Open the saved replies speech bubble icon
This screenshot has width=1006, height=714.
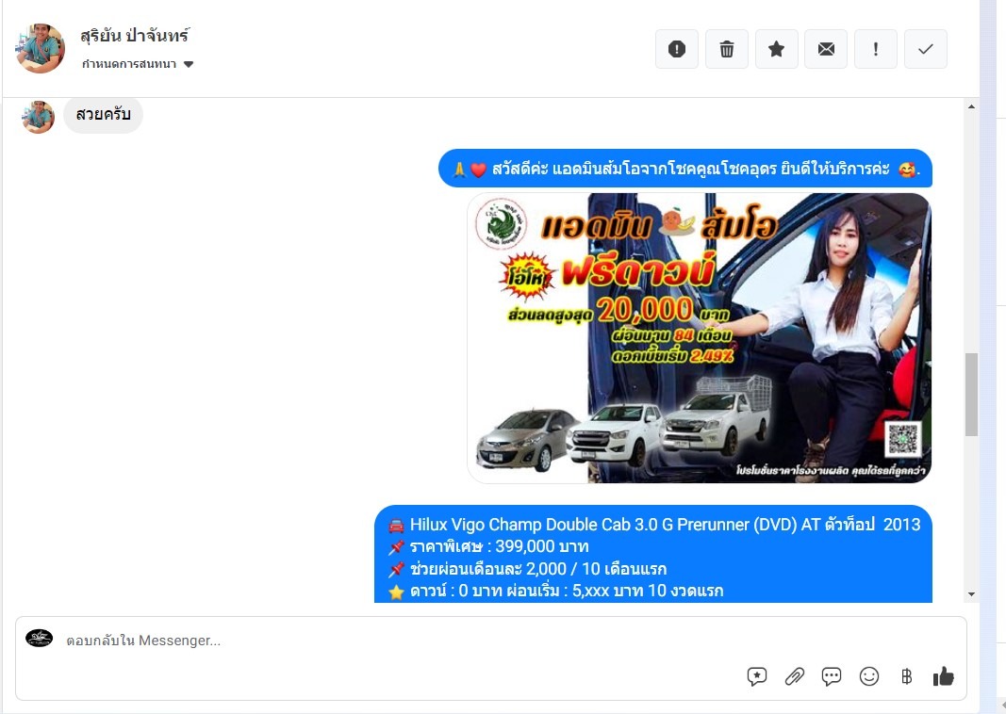point(757,676)
